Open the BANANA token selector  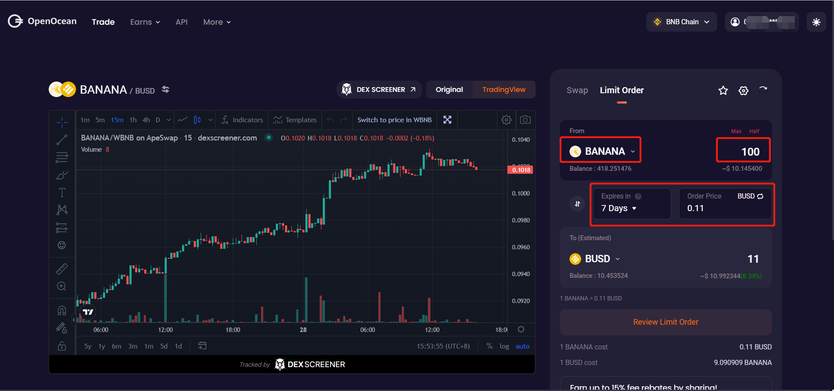(x=602, y=151)
